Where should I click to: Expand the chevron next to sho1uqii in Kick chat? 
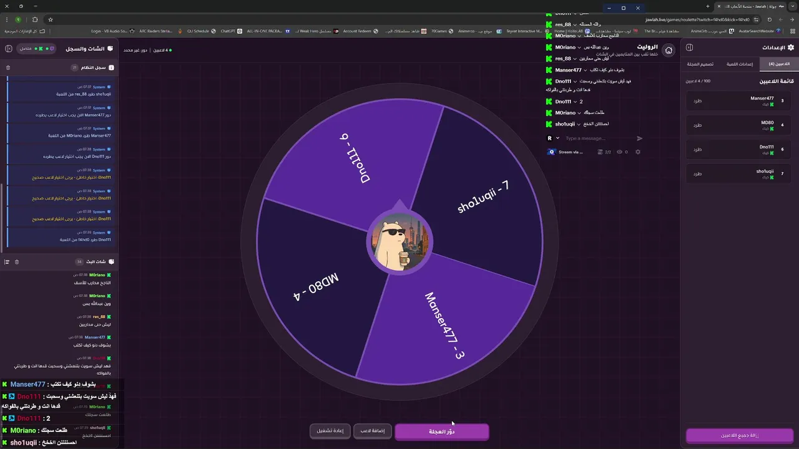[x=580, y=124]
